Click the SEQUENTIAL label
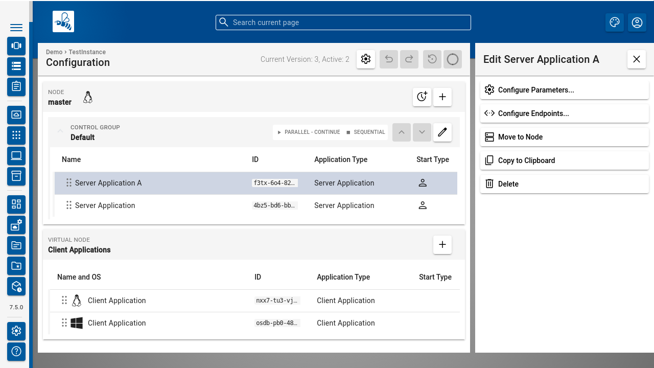The image size is (654, 368). click(x=369, y=132)
